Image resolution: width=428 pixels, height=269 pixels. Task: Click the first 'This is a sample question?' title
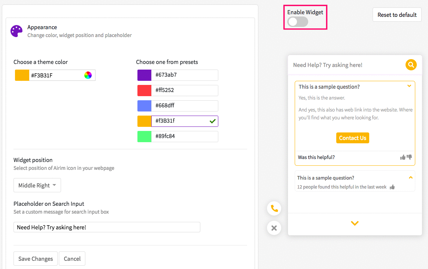point(329,87)
